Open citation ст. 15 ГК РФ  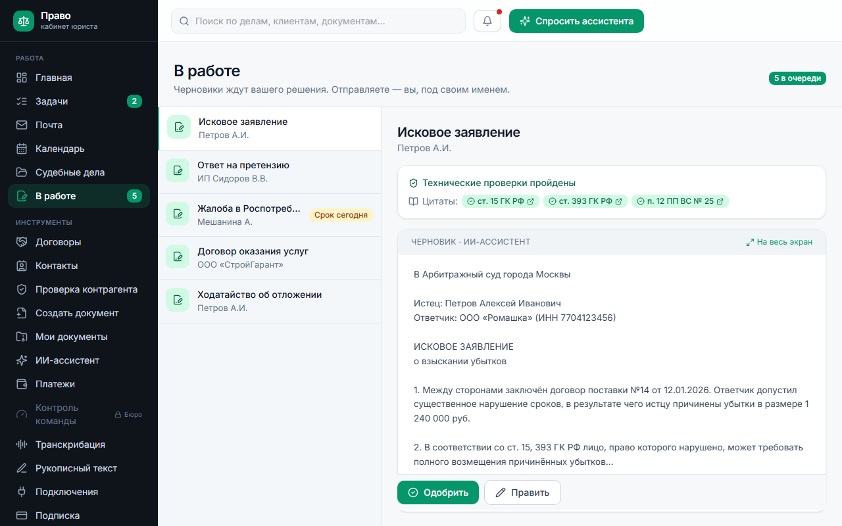tap(501, 201)
